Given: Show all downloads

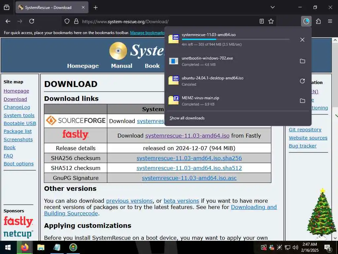Looking at the screenshot, I should click(187, 118).
